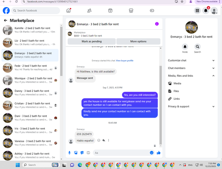Open more options for Hablo español message
The width and height of the screenshot is (222, 169).
pos(108,140)
